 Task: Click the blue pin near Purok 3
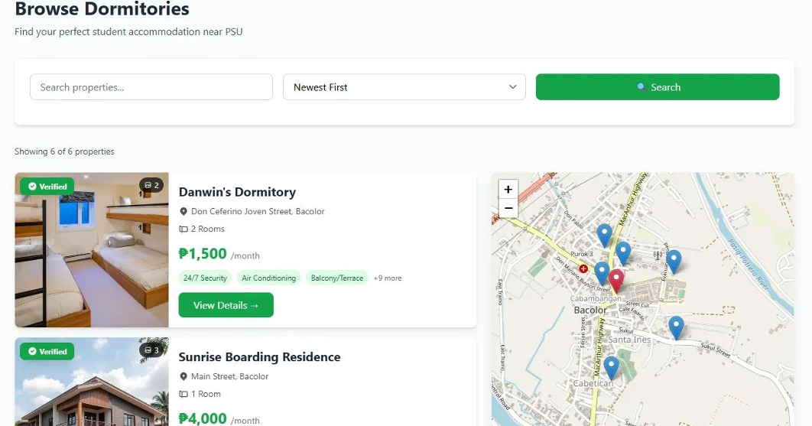pos(604,235)
